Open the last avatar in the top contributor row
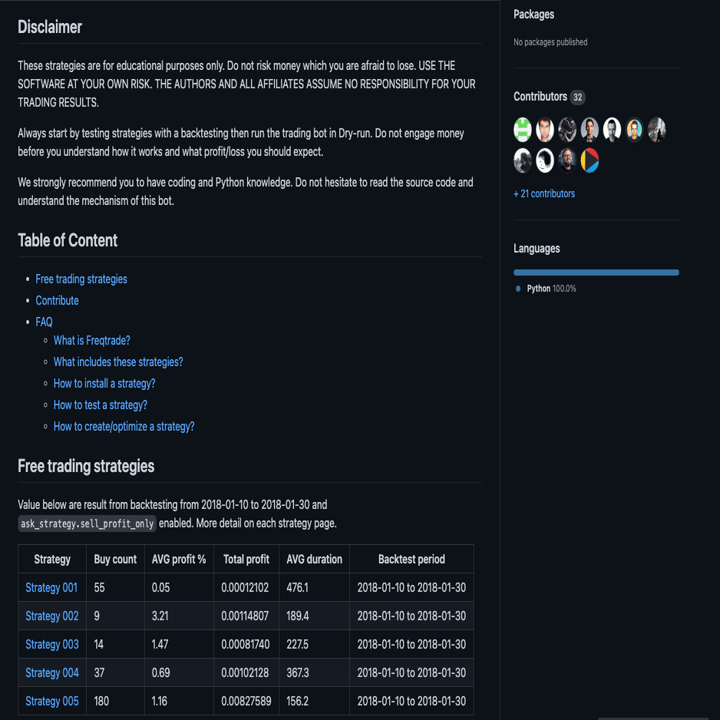 point(656,129)
